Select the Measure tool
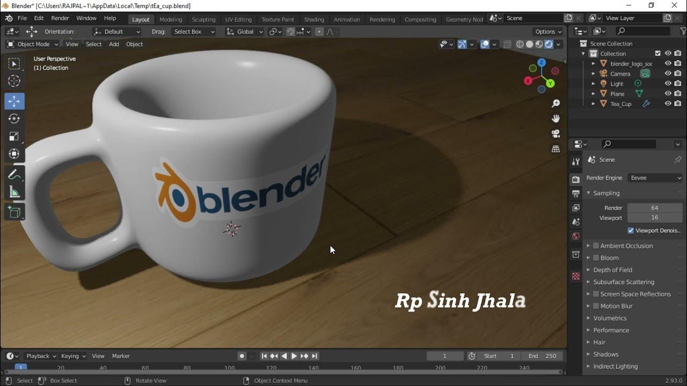The width and height of the screenshot is (687, 386). pyautogui.click(x=14, y=192)
